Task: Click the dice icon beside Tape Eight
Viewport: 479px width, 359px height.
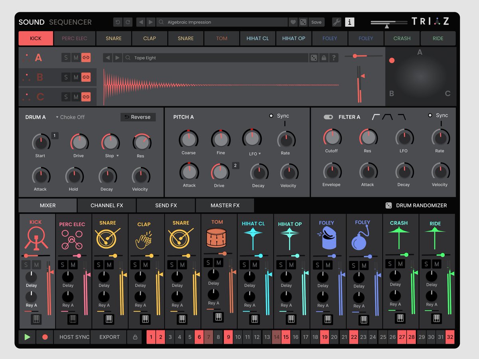Action: pos(314,58)
